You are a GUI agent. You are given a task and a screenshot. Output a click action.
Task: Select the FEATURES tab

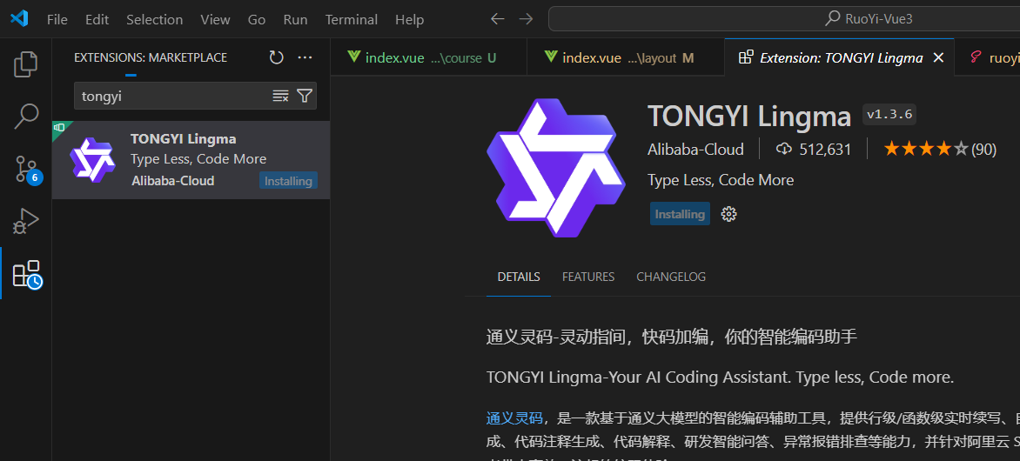(588, 277)
